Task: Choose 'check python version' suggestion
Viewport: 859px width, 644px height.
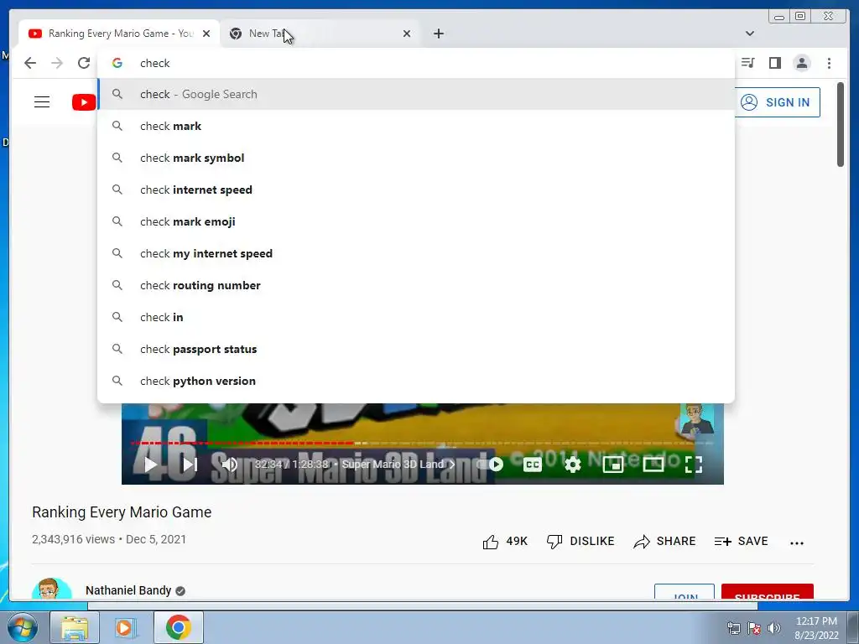Action: 416,381
